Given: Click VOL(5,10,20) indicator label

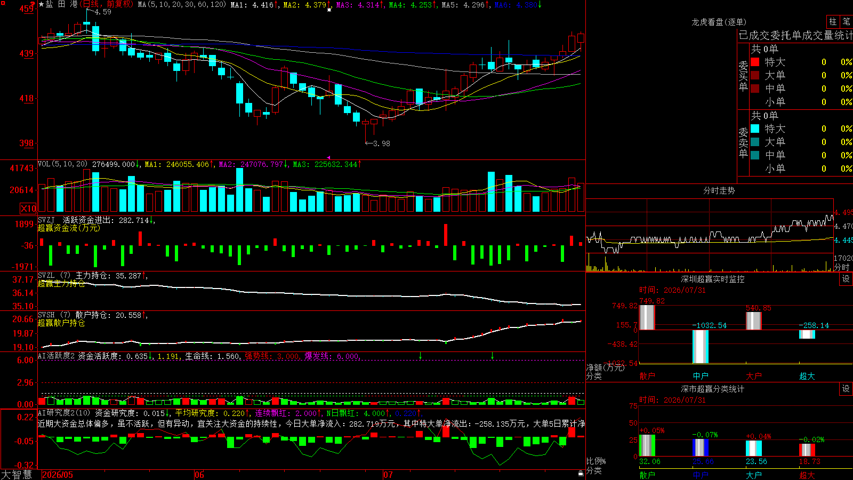Looking at the screenshot, I should [x=63, y=164].
